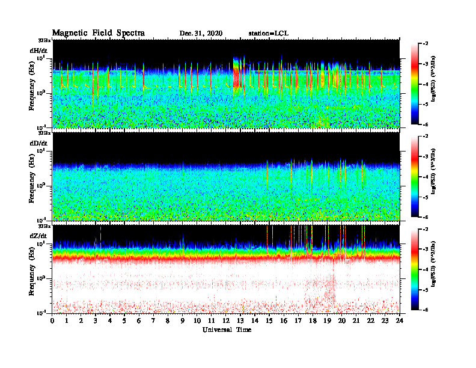This screenshot has width=476, height=368.
Task: Click hour "8" on the Universal Time axis
Action: 168,320
